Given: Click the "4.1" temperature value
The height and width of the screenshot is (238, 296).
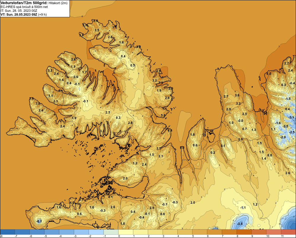Looking at the screenshot, I should (110, 197).
